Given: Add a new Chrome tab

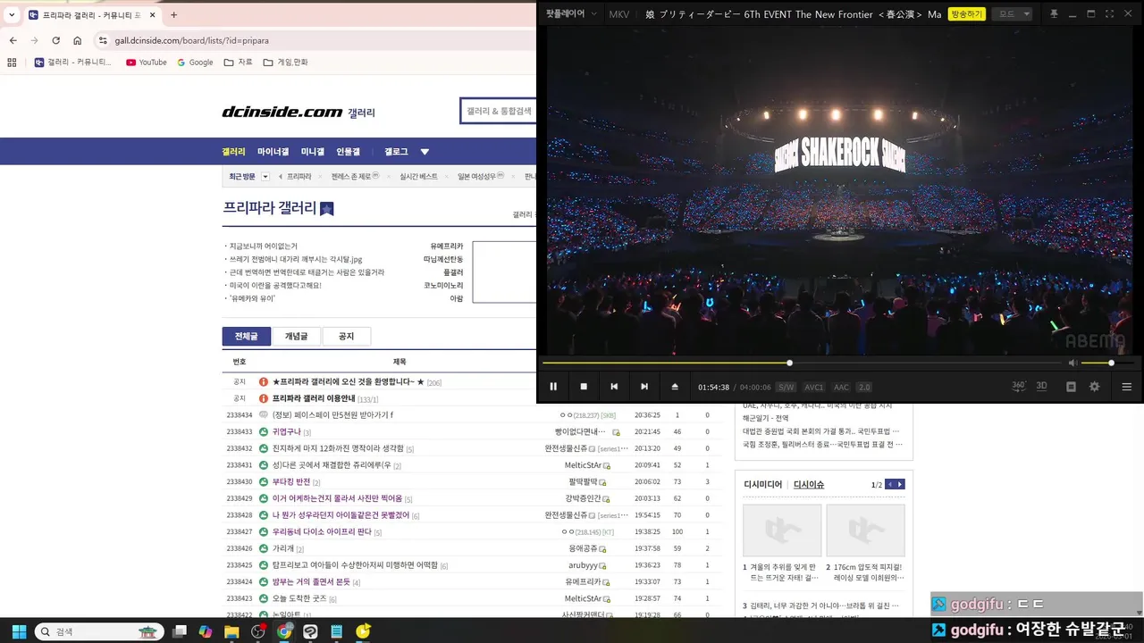Looking at the screenshot, I should pyautogui.click(x=173, y=15).
